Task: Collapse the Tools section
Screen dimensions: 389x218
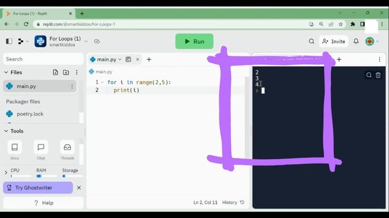Action: pos(6,131)
